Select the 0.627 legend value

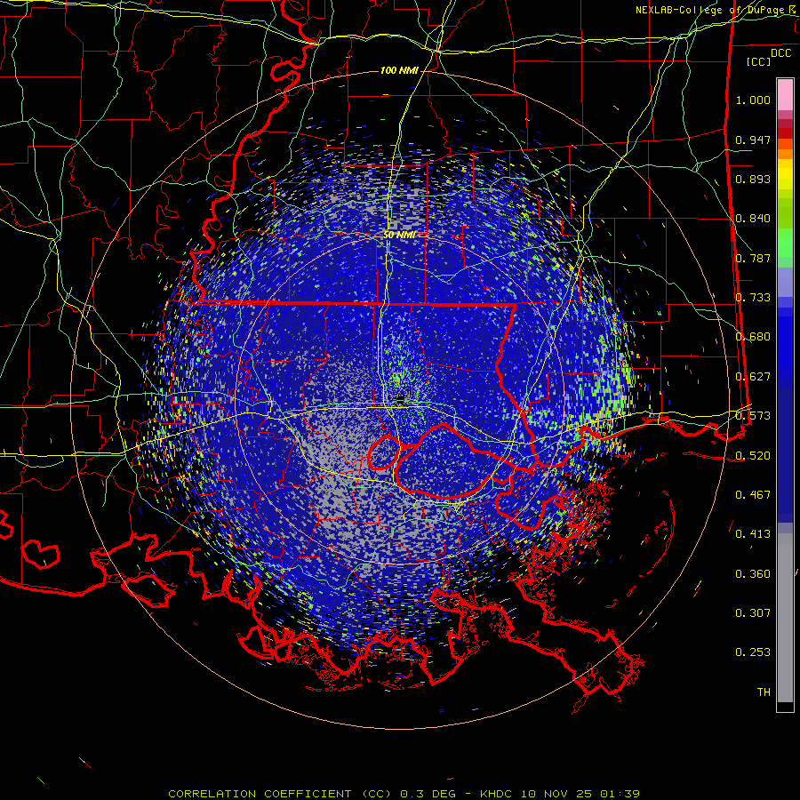753,377
